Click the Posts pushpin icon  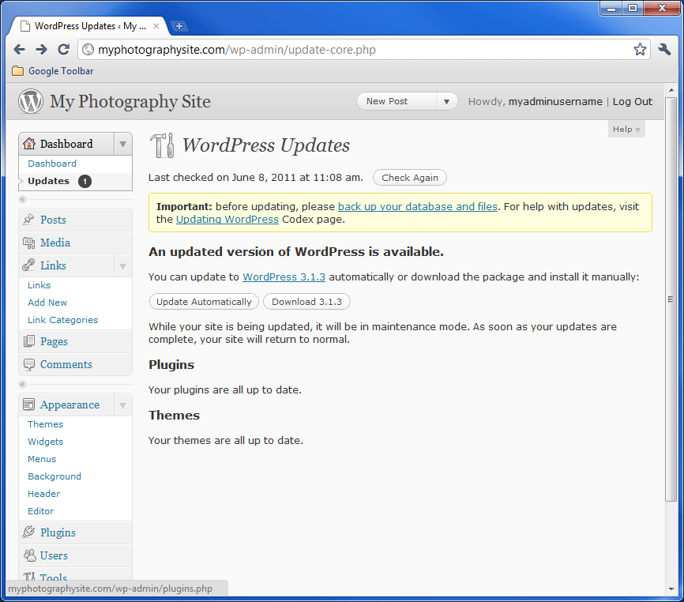click(x=28, y=219)
